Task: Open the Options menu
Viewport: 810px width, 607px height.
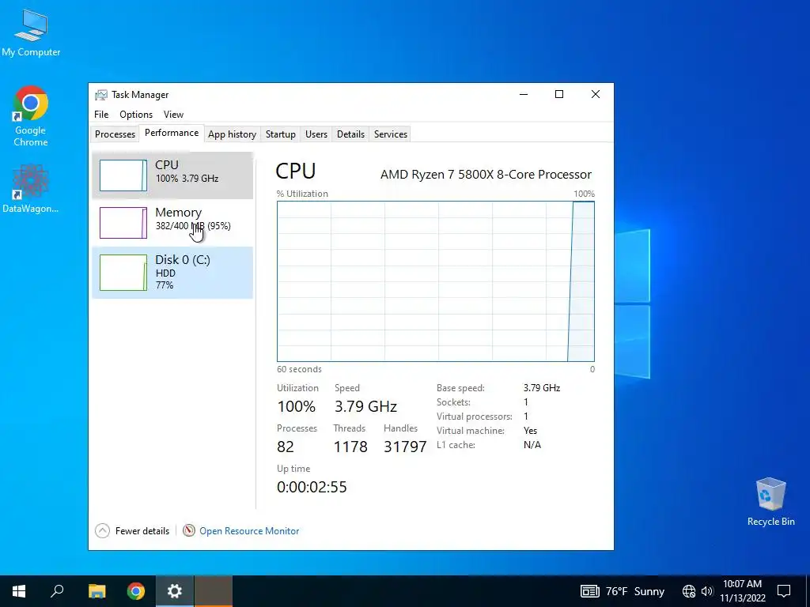Action: coord(136,115)
